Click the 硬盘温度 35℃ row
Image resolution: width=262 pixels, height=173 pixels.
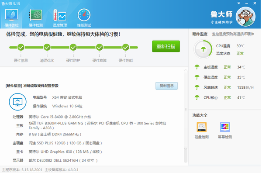point(220,77)
